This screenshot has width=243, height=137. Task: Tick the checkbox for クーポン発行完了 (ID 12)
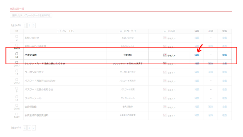click(17, 71)
